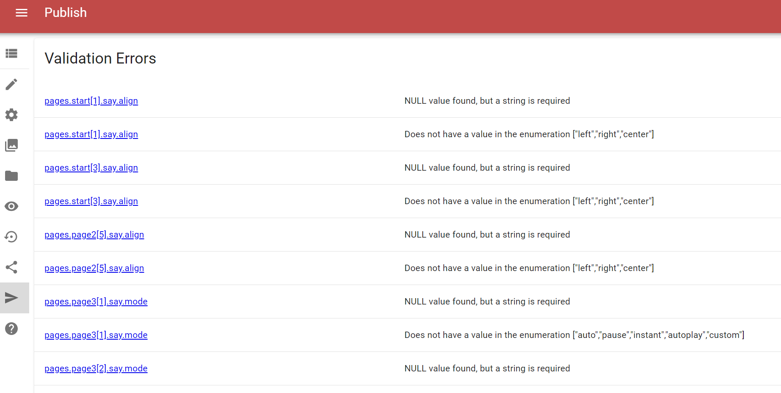Screen dimensions: 781x393
Task: Open the history restore sidebar icon
Action: click(11, 237)
